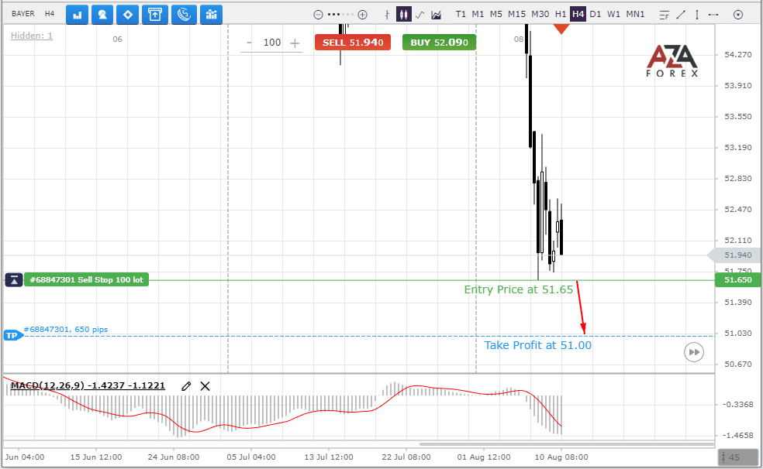The height and width of the screenshot is (469, 763).
Task: Click the orange triangle marker above candles
Action: pos(561,29)
